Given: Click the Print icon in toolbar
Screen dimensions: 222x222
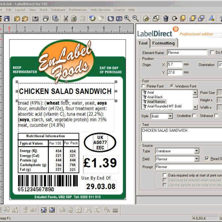Looking at the screenshot, I should pos(45,18).
